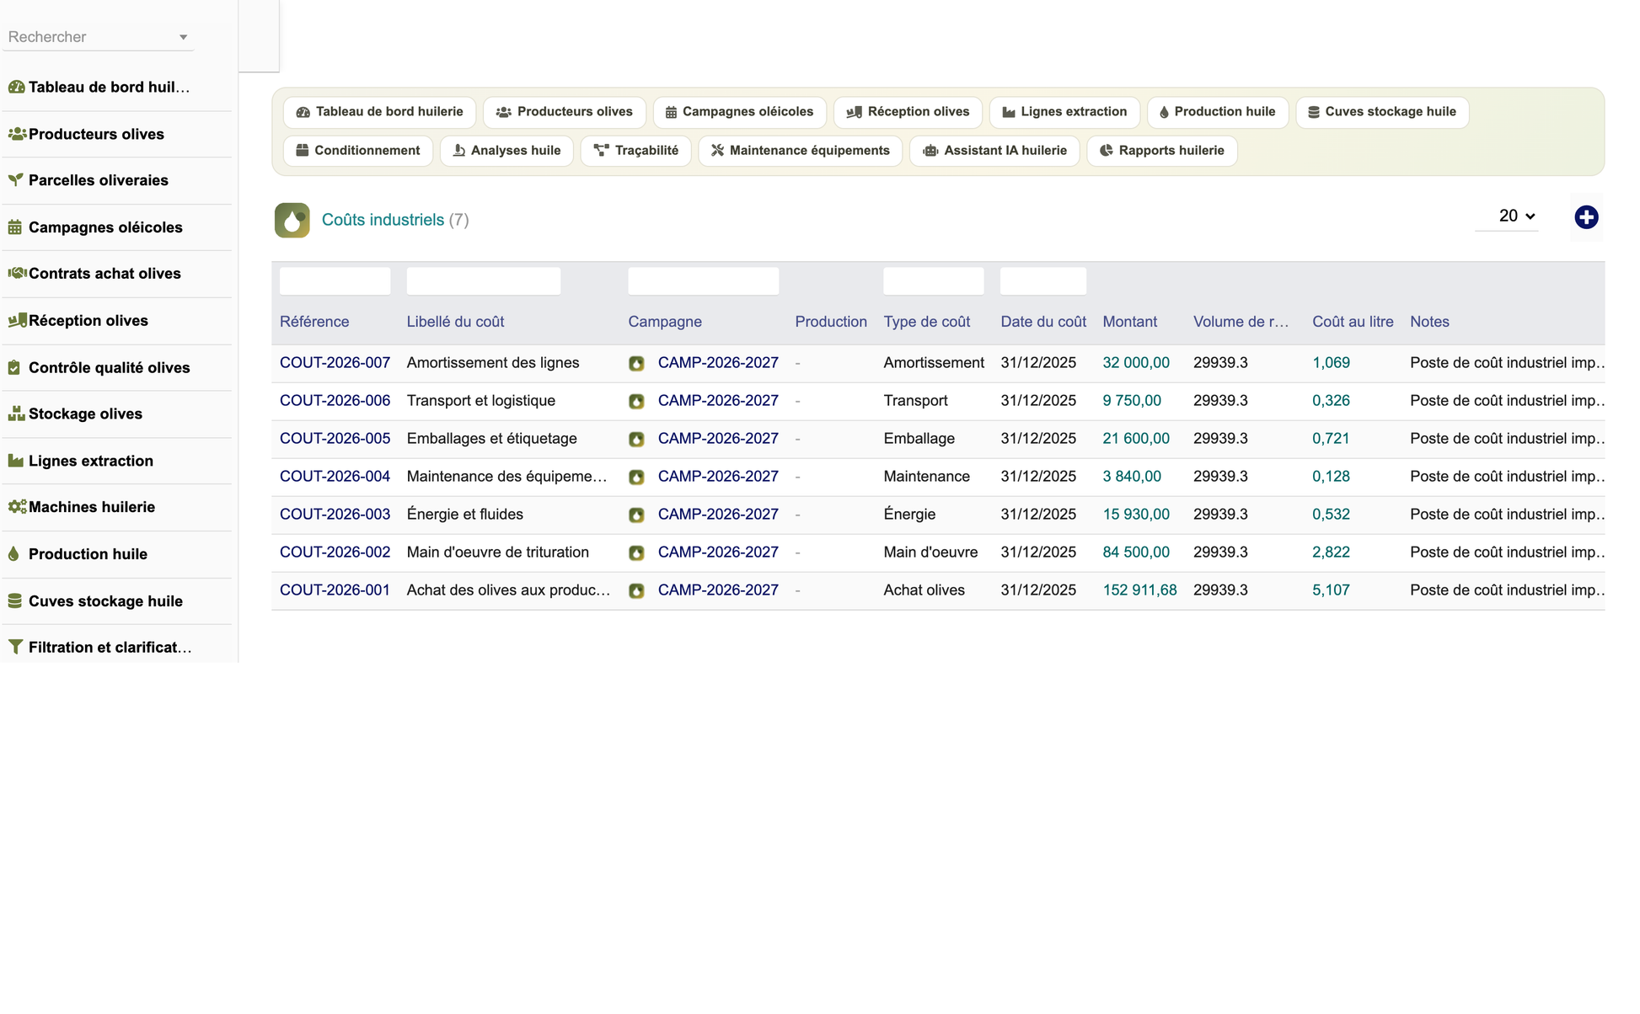Click campaign icon in COUT-2026-002 row
Viewport: 1640px width, 1014px height.
tap(636, 553)
